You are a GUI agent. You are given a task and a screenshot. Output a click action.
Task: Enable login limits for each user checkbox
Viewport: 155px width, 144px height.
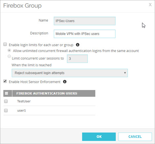coord(5,44)
